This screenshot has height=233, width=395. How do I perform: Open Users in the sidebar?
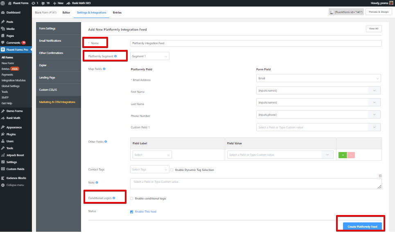click(10, 141)
